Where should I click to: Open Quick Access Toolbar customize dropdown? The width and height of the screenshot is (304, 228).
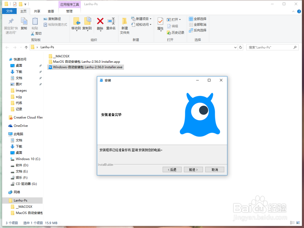pos(25,4)
